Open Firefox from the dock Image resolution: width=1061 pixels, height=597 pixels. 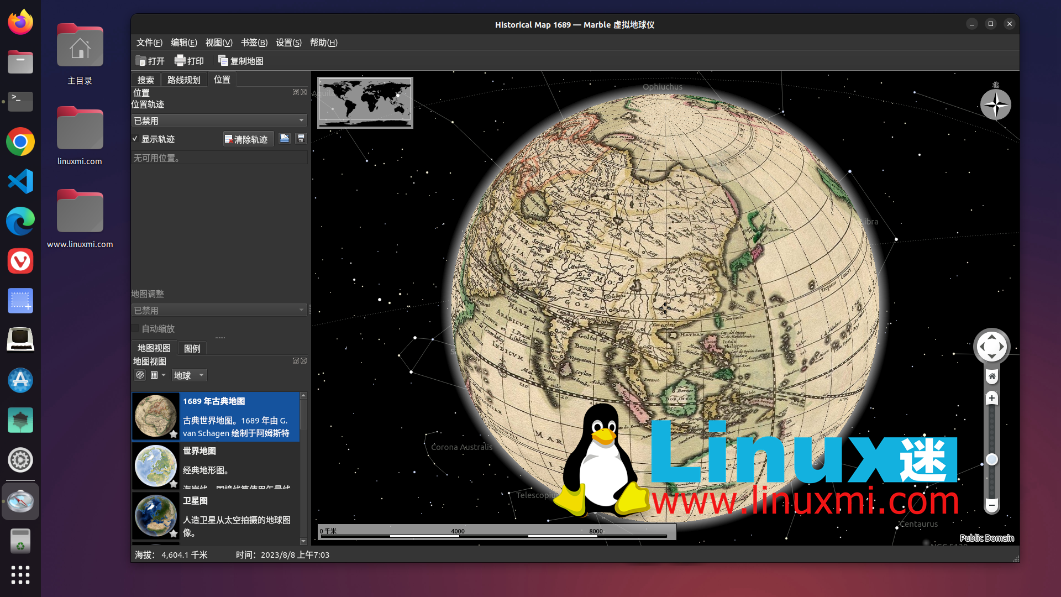pos(20,23)
